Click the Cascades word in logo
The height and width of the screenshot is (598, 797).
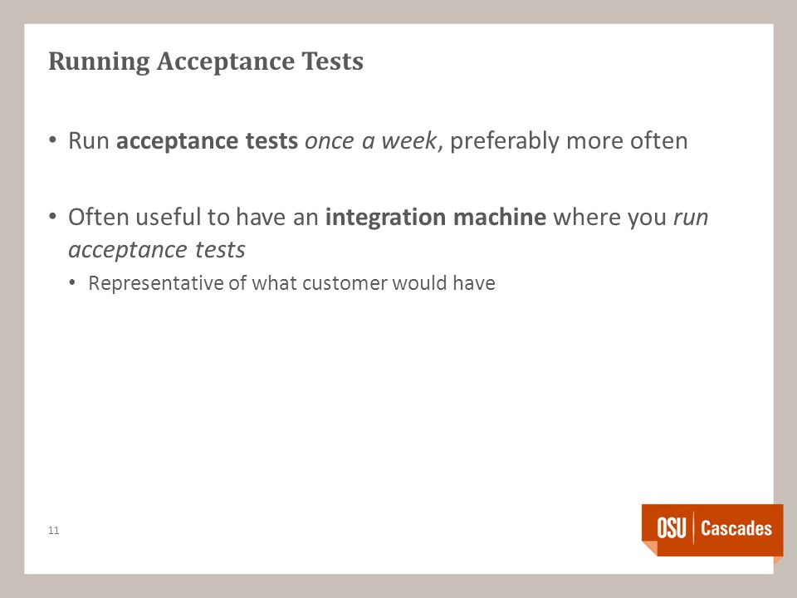click(x=736, y=528)
